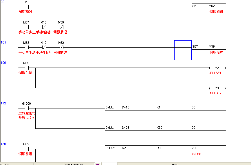The image size is (251, 165).
Task: Click the DPLSY D2 D0 Y0 instruction
Action: point(165,148)
